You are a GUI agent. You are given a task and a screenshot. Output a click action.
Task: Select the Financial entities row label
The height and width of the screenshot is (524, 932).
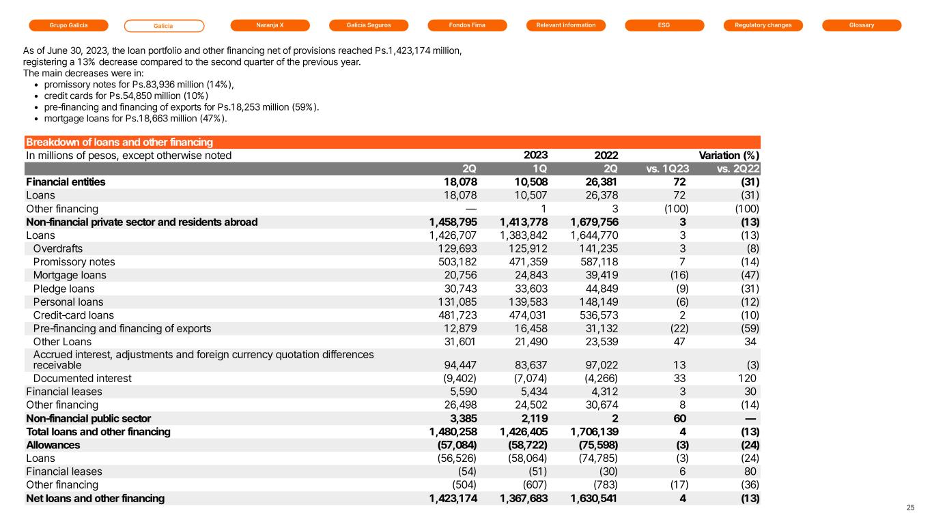tap(66, 182)
